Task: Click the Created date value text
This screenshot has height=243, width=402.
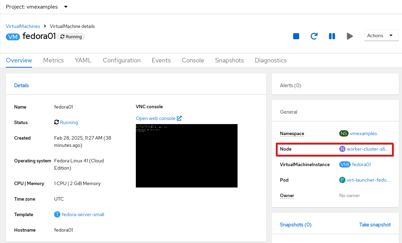Action: pos(82,142)
